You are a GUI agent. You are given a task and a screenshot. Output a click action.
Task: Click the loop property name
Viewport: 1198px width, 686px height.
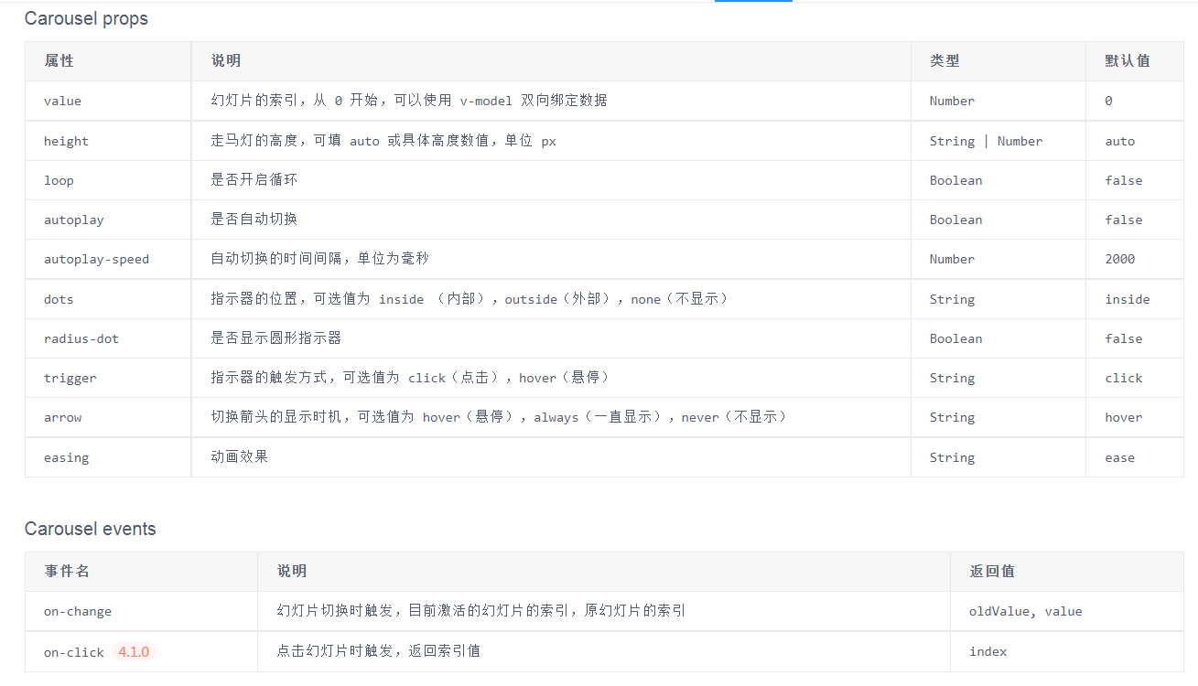pyautogui.click(x=59, y=180)
